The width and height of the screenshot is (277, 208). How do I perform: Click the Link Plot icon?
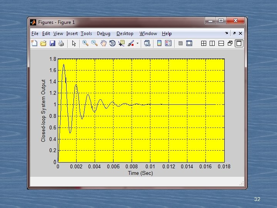pyautogui.click(x=147, y=43)
